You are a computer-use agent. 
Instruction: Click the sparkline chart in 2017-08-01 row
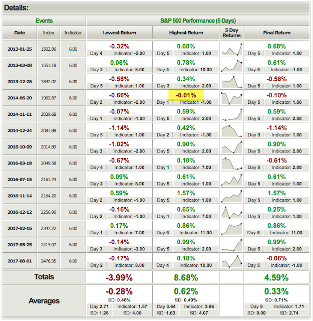tap(231, 261)
